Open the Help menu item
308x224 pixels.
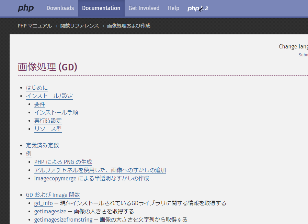(x=173, y=8)
